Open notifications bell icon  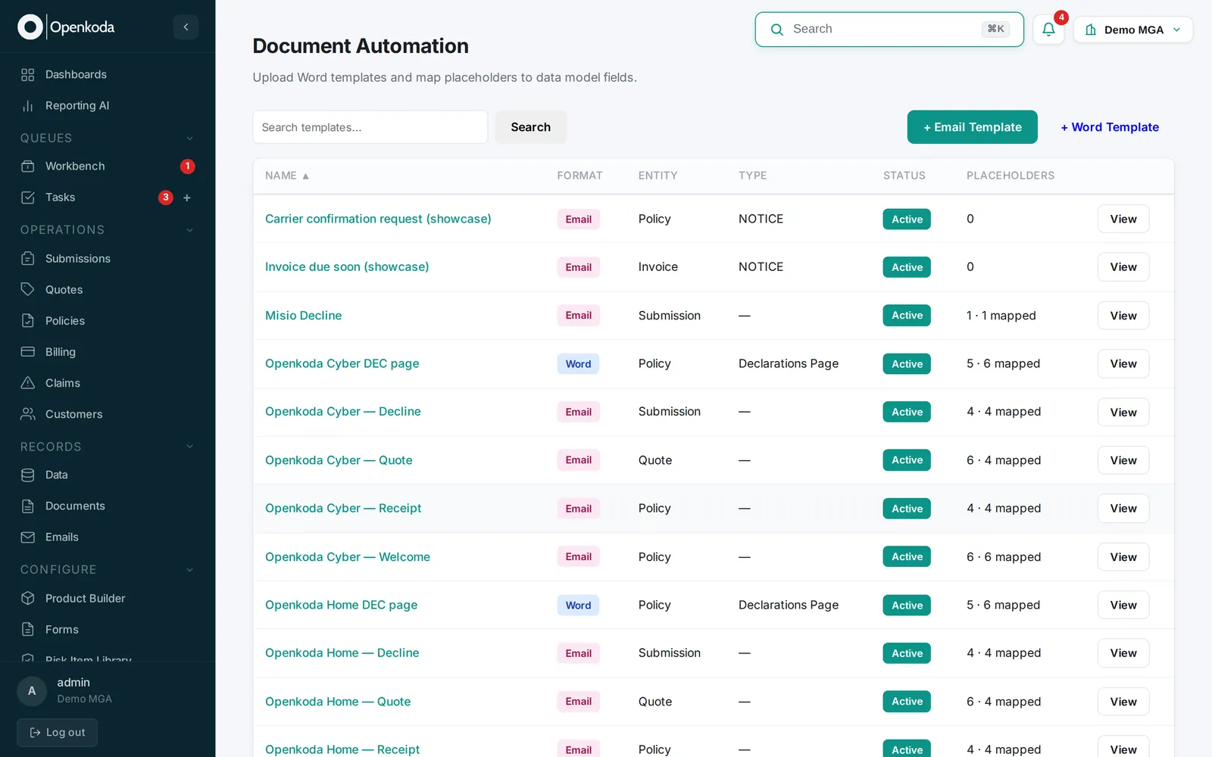(x=1048, y=30)
